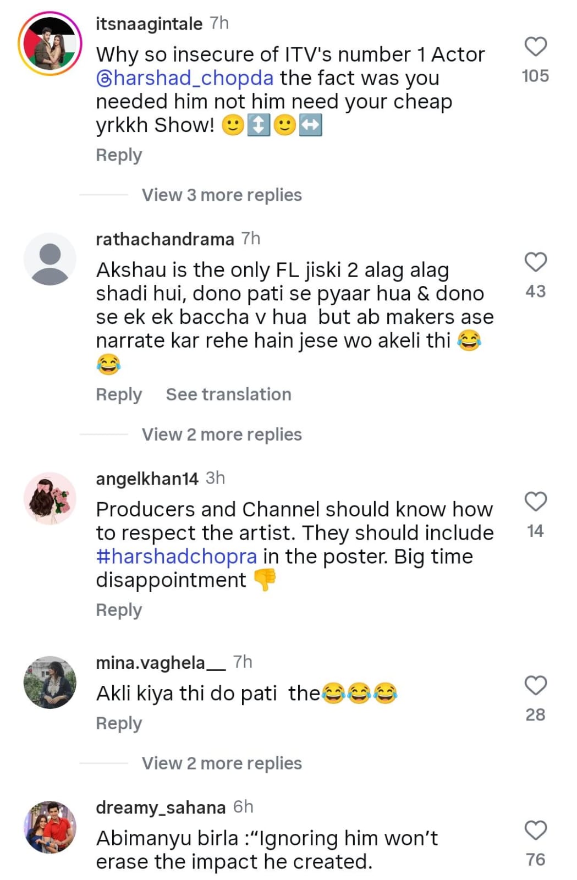577x880 pixels.
Task: Open the @harshad_chopda mention
Action: coord(185,78)
